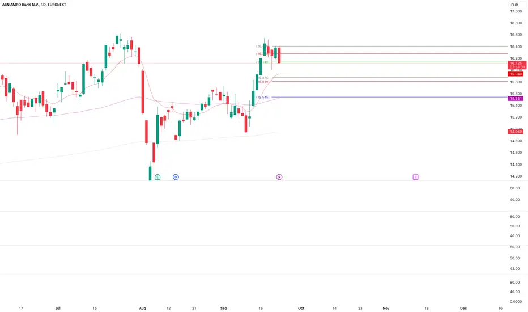Click the ABN AMRO BANK N.V. chart title
528x312 pixels.
(x=34, y=5)
